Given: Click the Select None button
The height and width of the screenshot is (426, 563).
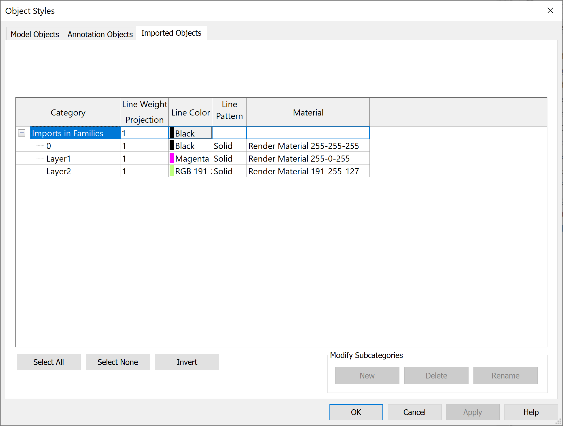Looking at the screenshot, I should click(117, 362).
